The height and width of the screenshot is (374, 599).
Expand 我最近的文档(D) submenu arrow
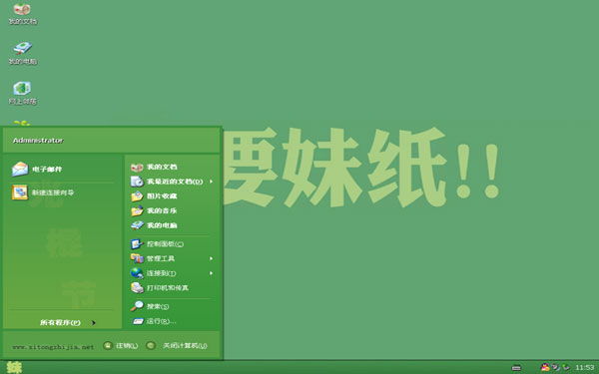point(211,182)
